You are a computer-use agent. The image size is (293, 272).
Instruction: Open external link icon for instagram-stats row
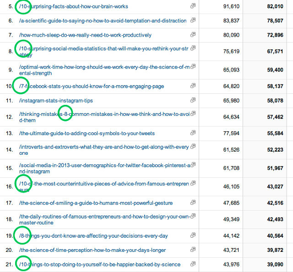[193, 100]
